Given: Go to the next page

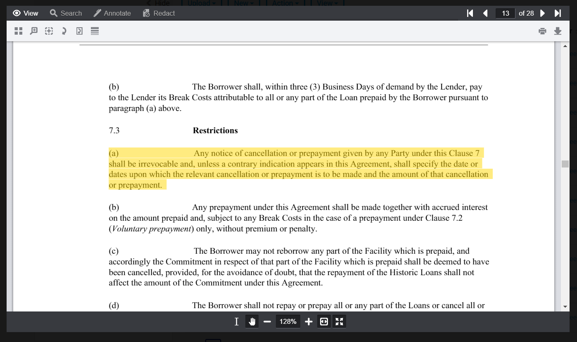Looking at the screenshot, I should point(543,13).
